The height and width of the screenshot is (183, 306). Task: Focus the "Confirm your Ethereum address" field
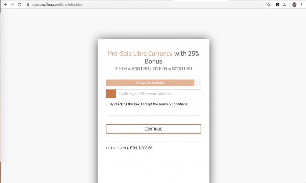click(158, 94)
